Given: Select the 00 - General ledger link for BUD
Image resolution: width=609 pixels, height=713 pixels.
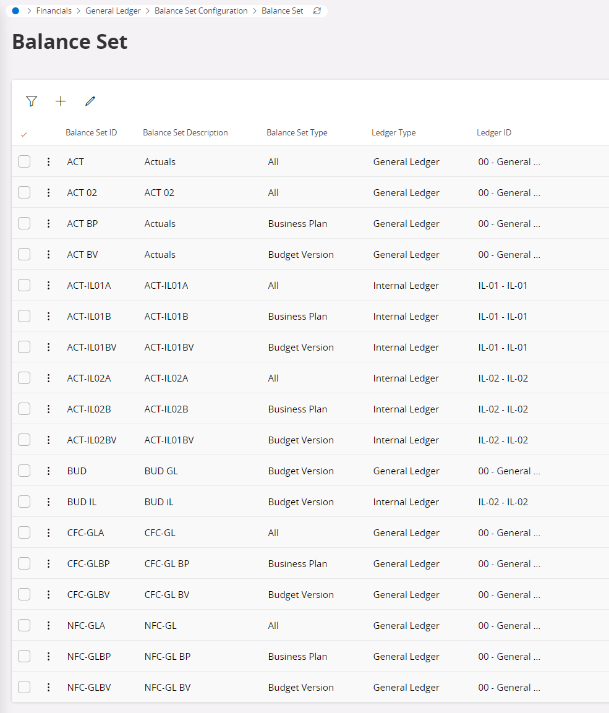Looking at the screenshot, I should click(509, 471).
